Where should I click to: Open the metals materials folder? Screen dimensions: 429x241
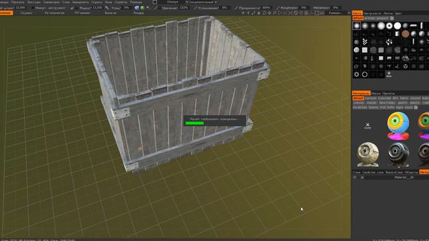[x=371, y=102]
